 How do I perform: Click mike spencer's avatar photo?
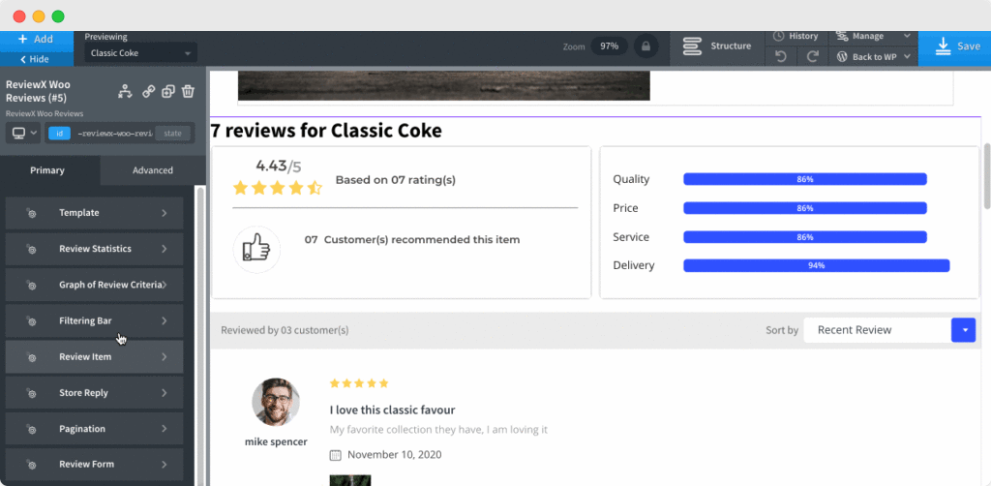tap(276, 402)
